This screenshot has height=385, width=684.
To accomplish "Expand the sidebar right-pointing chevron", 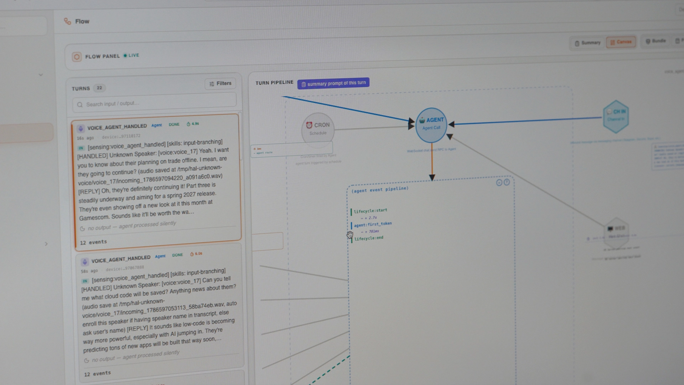I will click(46, 244).
